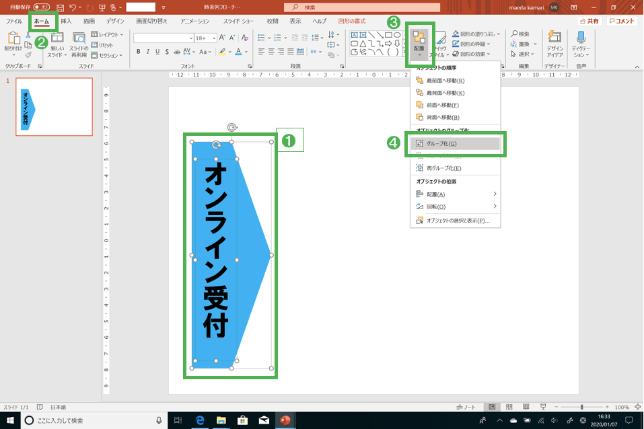Toggle strikethrough formatting
The width and height of the screenshot is (644, 429).
176,52
